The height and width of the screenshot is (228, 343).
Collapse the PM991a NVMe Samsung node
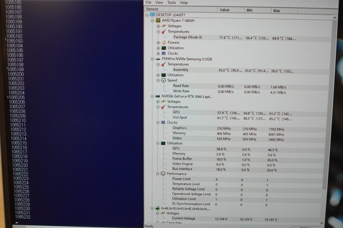[x=153, y=59]
